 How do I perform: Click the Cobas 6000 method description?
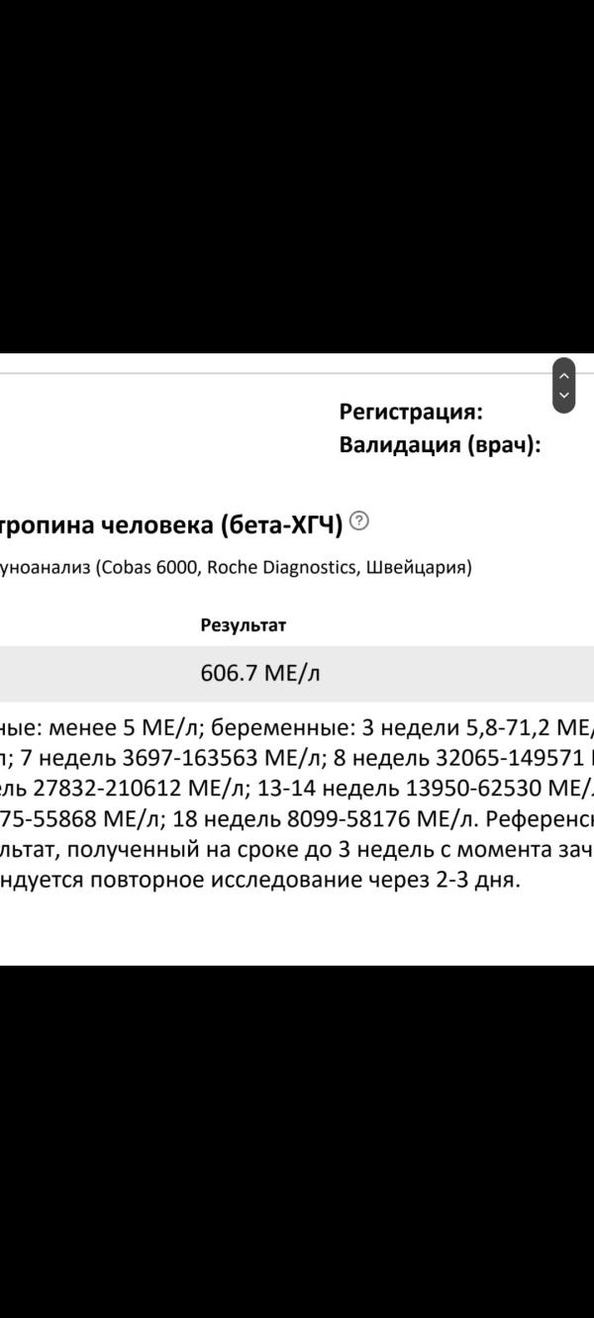click(x=238, y=568)
